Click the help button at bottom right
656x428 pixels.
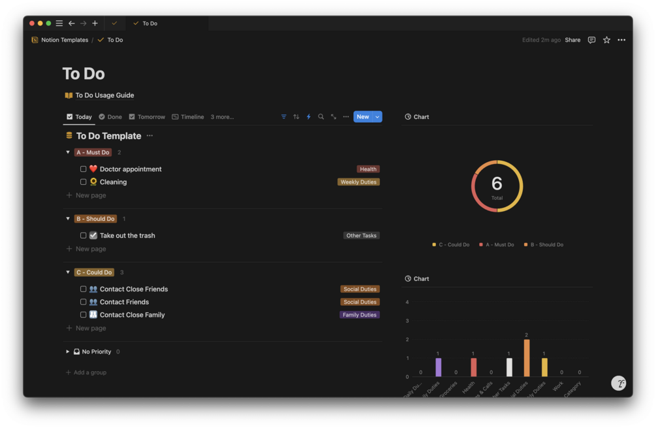point(619,383)
